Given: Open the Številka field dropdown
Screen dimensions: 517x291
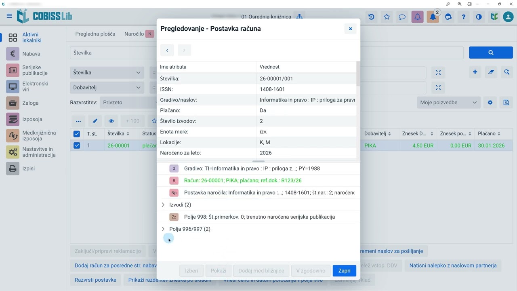Looking at the screenshot, I should click(x=107, y=73).
